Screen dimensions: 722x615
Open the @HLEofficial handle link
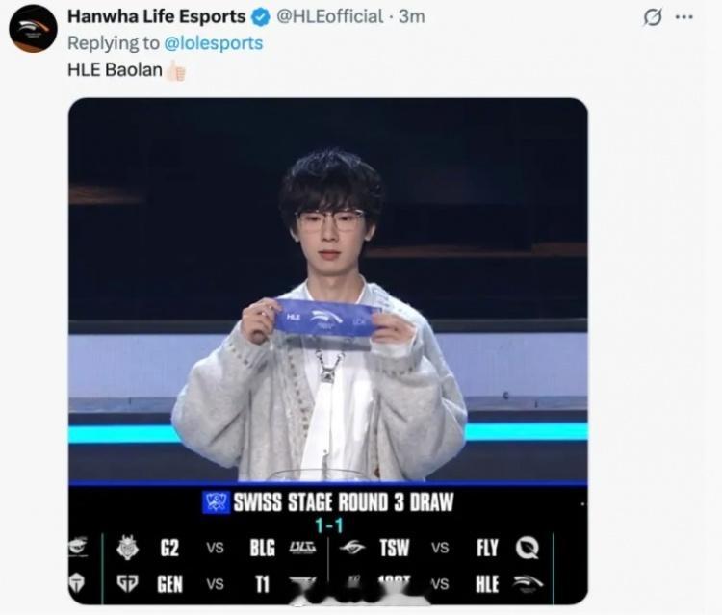[x=329, y=16]
